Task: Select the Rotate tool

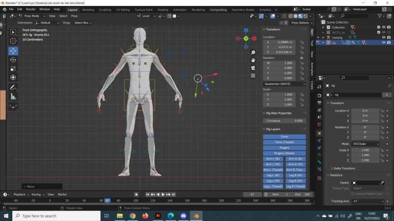Action: [x=13, y=59]
